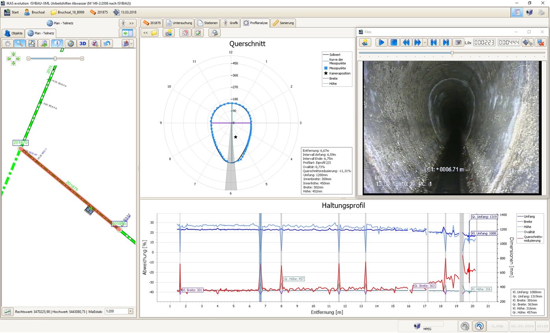Click the Start button

coord(11,12)
